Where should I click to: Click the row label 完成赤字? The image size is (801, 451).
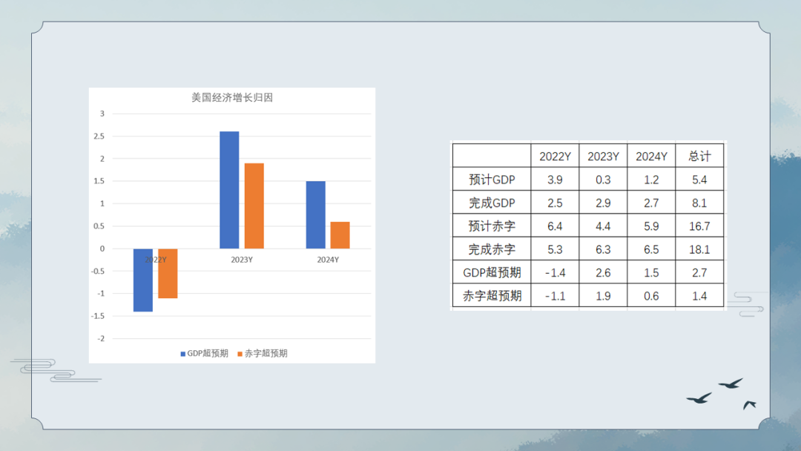pyautogui.click(x=492, y=250)
